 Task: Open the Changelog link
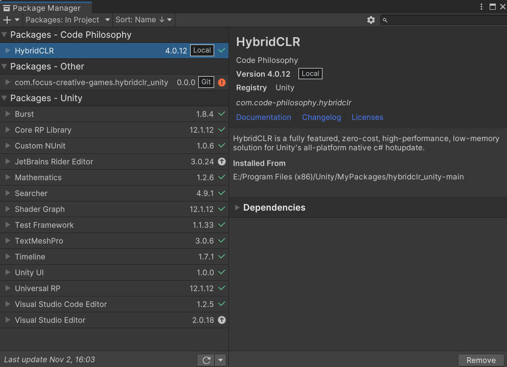coord(321,118)
